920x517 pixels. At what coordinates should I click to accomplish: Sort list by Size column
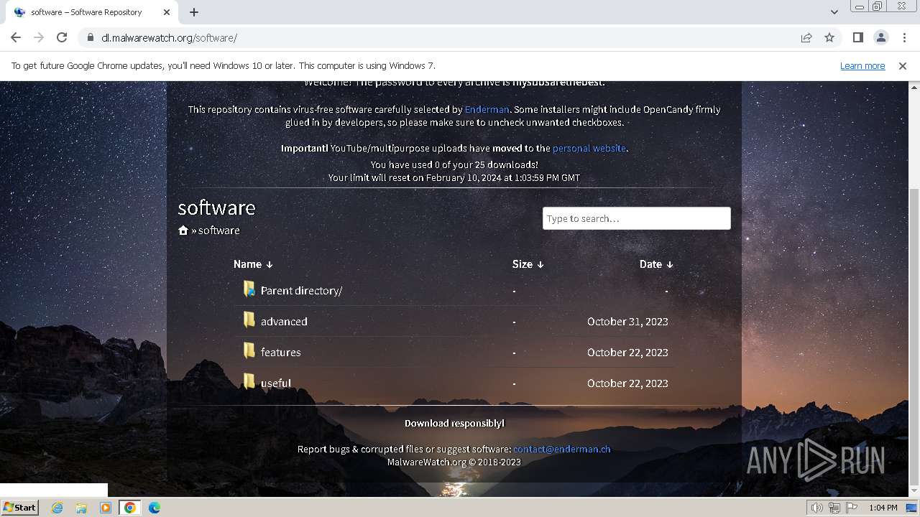(528, 264)
